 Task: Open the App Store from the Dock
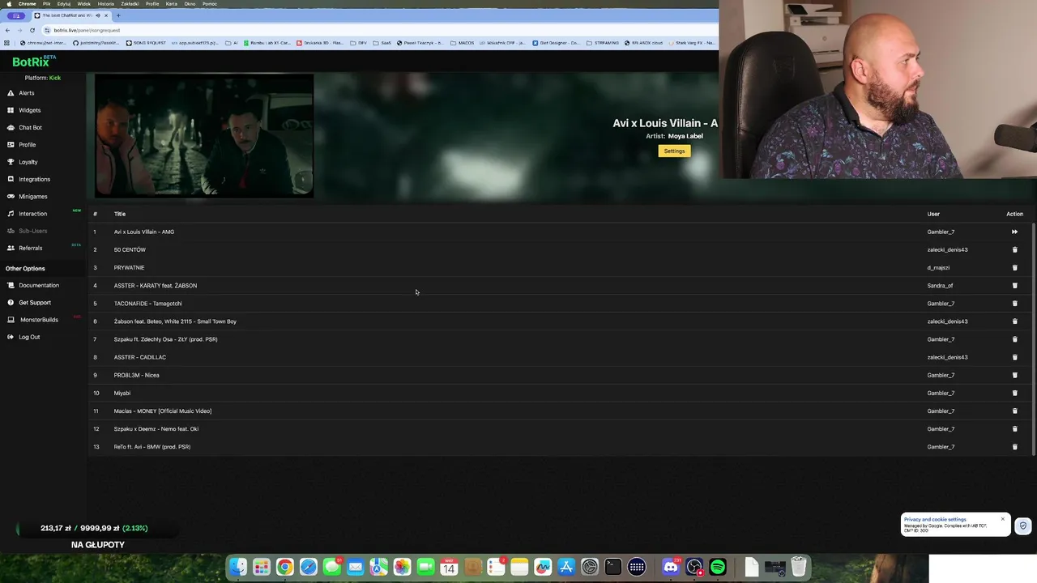566,568
